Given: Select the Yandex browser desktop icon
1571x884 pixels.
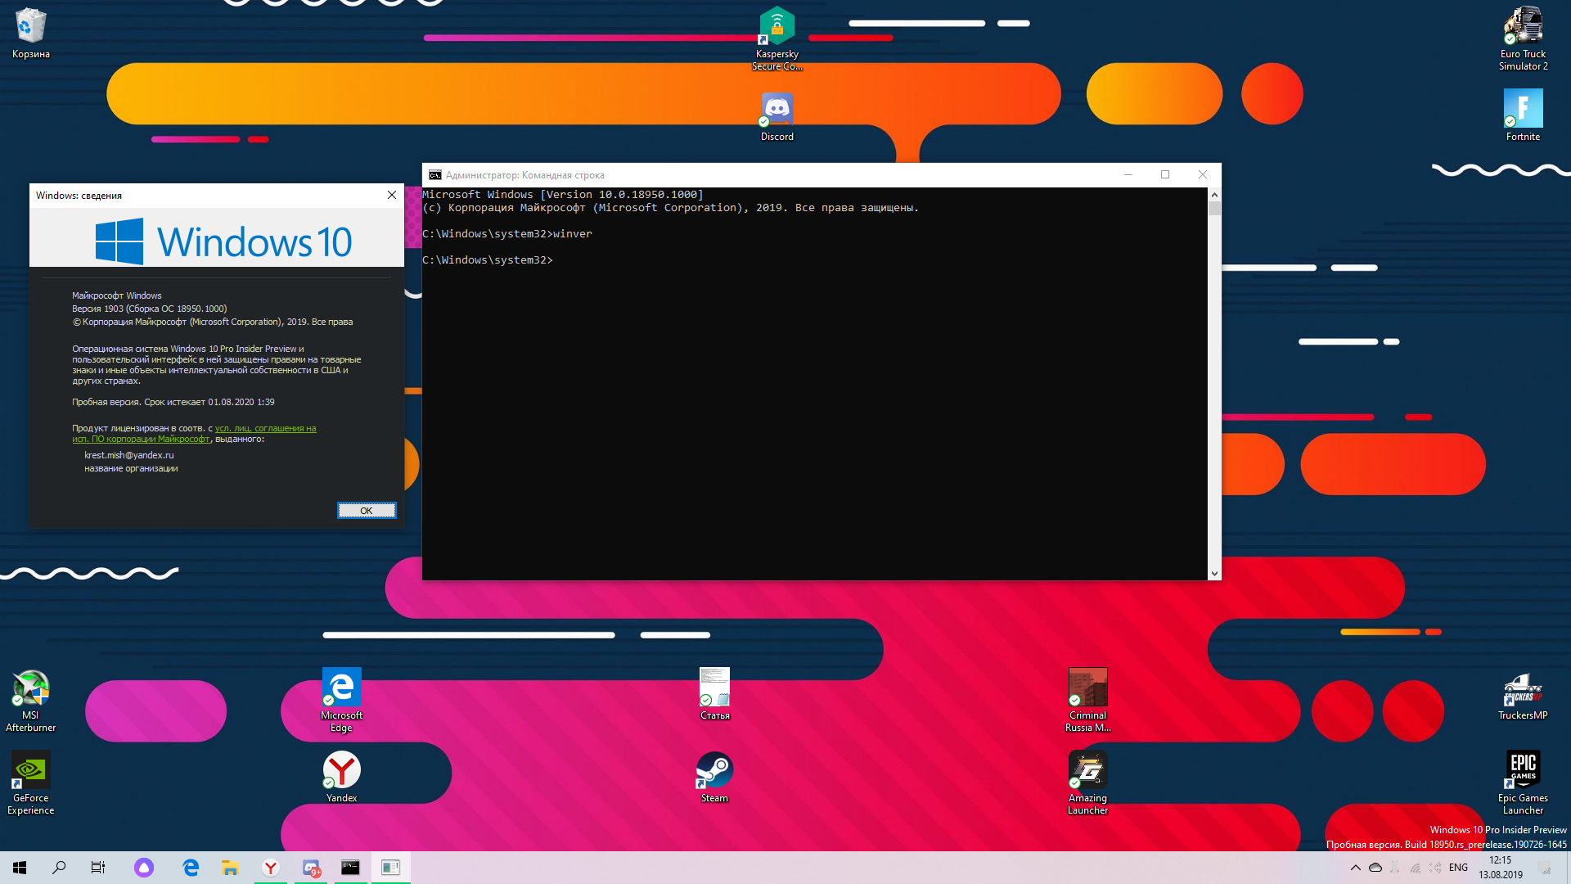Looking at the screenshot, I should pos(341,777).
